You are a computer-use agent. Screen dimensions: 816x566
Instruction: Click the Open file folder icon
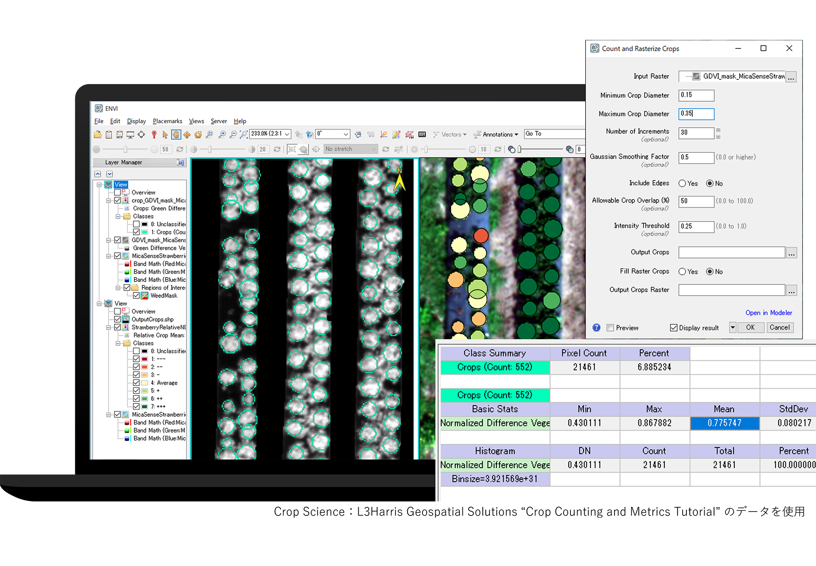click(98, 135)
